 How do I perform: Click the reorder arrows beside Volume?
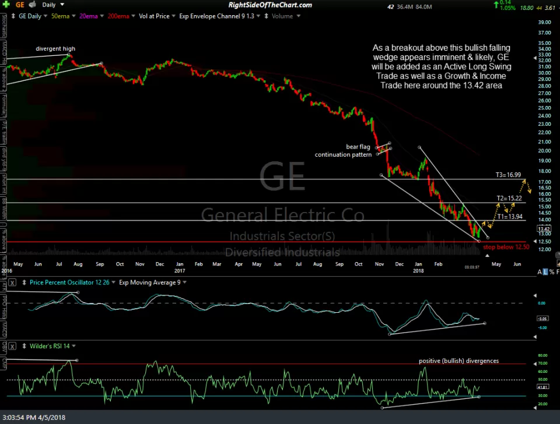click(x=266, y=16)
